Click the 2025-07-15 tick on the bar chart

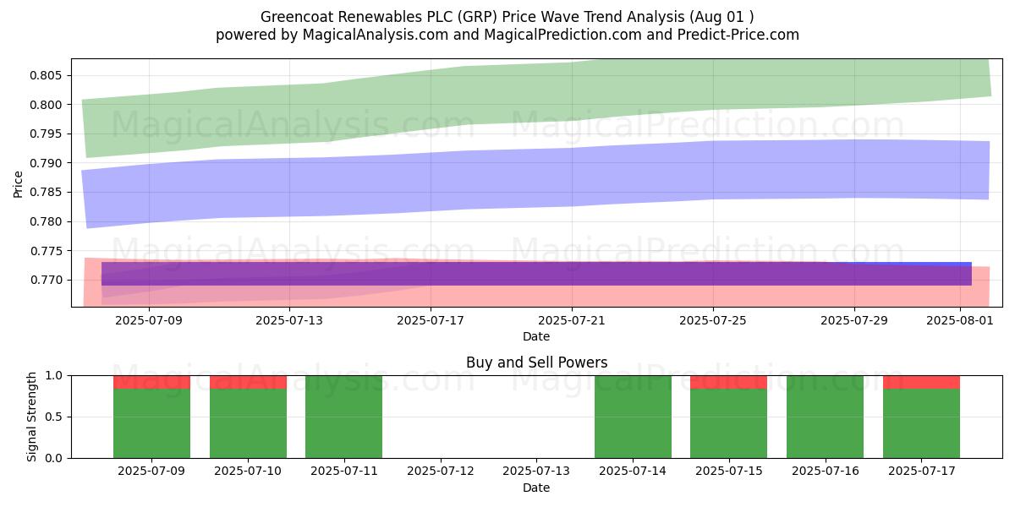[x=729, y=472]
